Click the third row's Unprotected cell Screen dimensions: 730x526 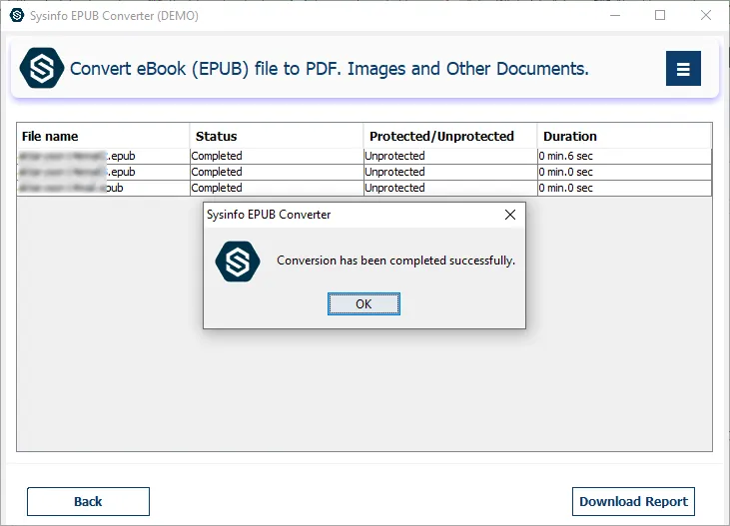tap(394, 188)
